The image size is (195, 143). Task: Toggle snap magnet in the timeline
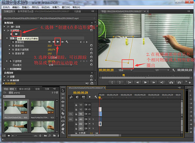pos(77,97)
